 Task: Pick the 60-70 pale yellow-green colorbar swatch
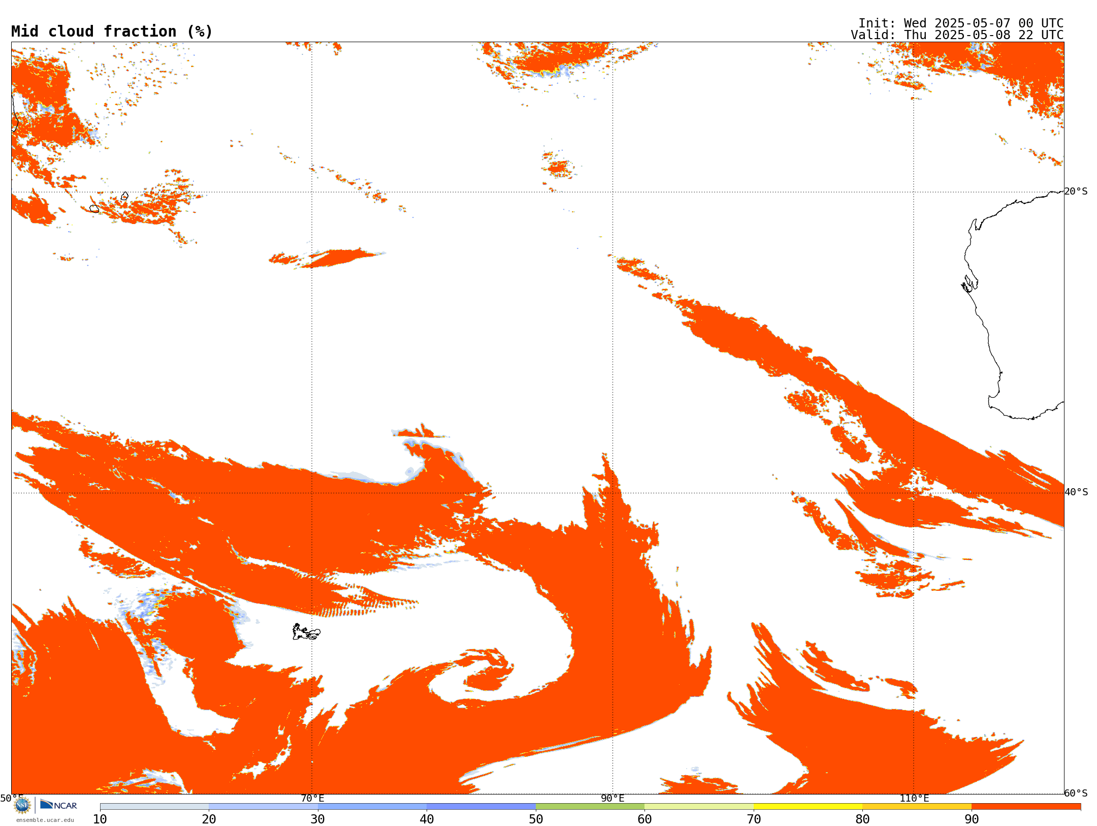[699, 807]
